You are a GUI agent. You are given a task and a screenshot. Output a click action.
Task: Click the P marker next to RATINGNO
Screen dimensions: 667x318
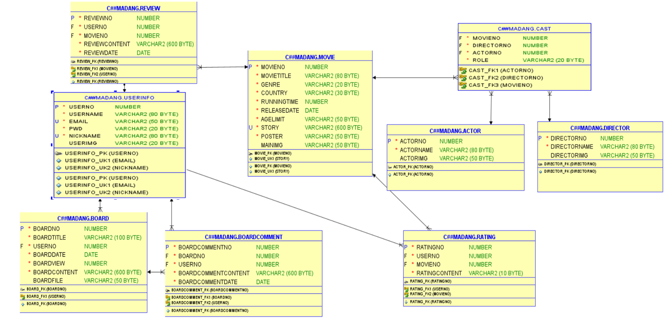coord(405,247)
